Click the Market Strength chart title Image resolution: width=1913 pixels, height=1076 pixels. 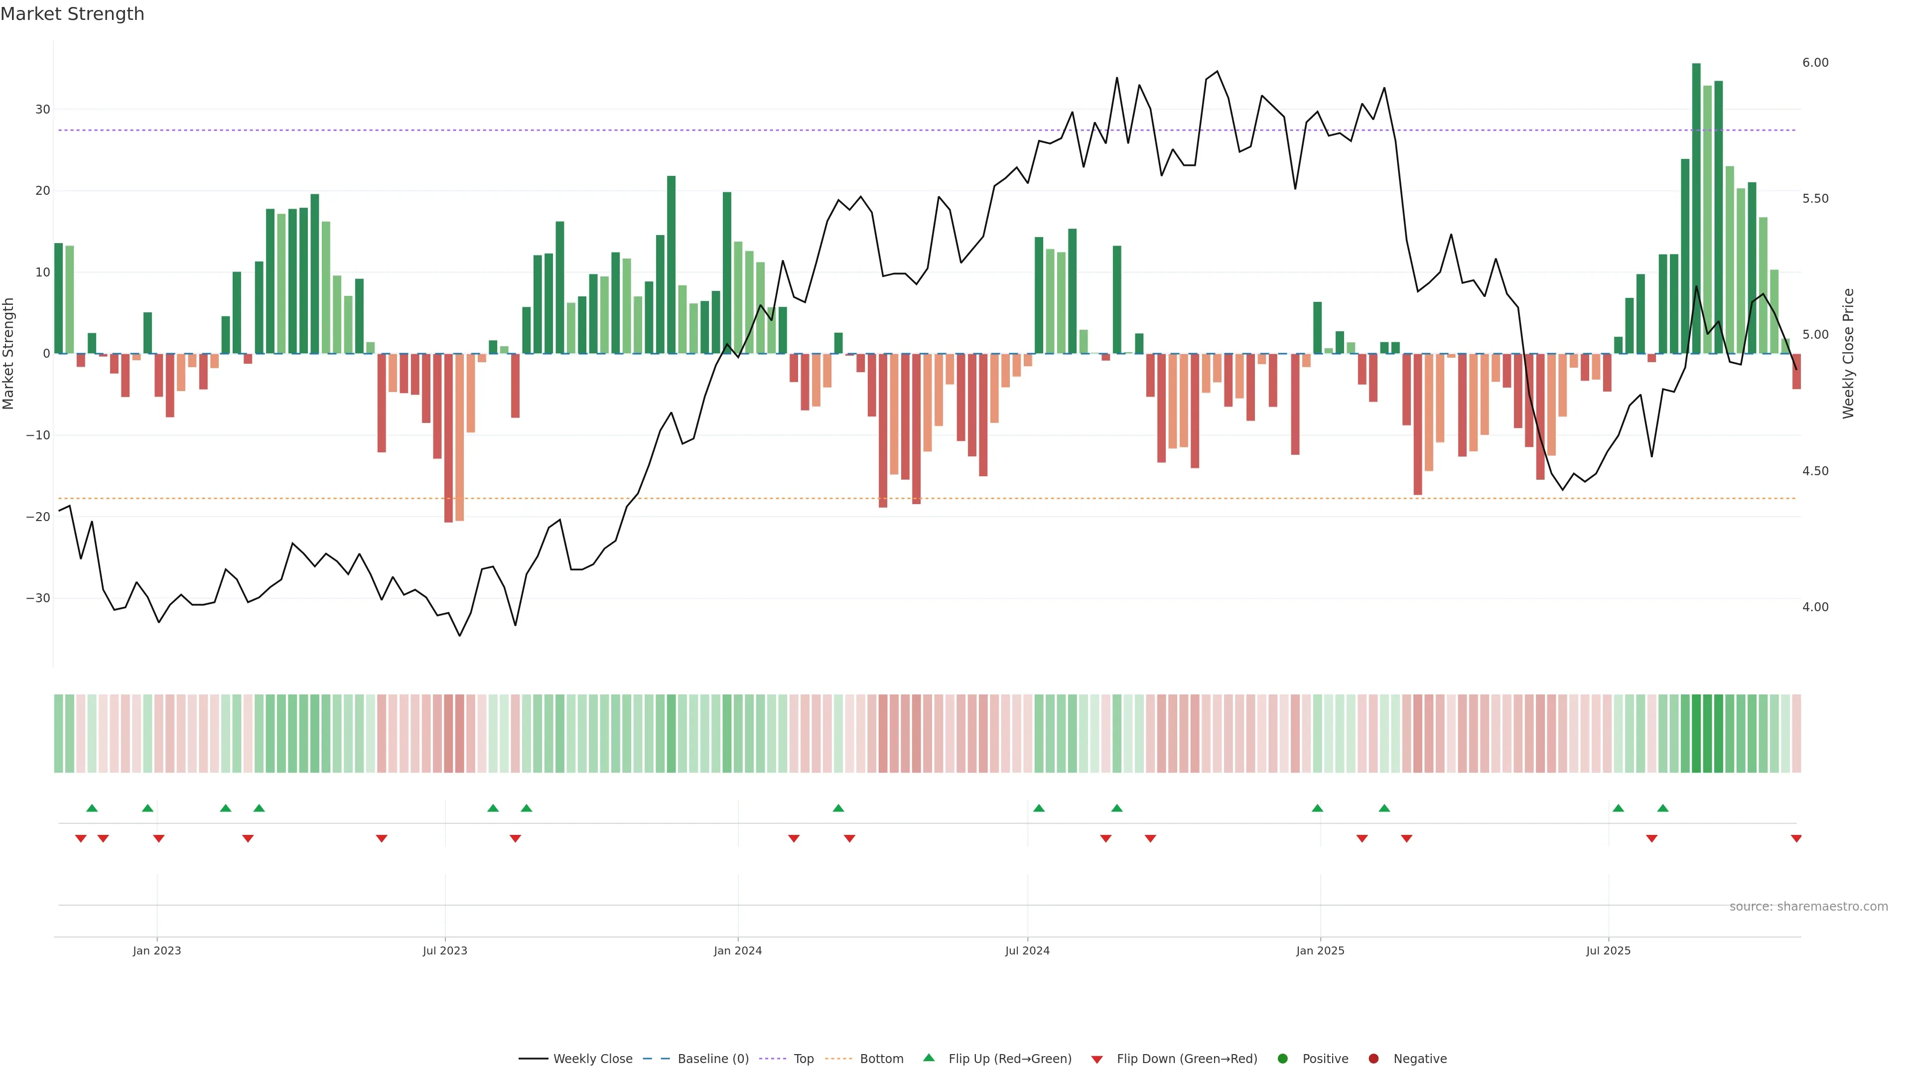pos(72,13)
